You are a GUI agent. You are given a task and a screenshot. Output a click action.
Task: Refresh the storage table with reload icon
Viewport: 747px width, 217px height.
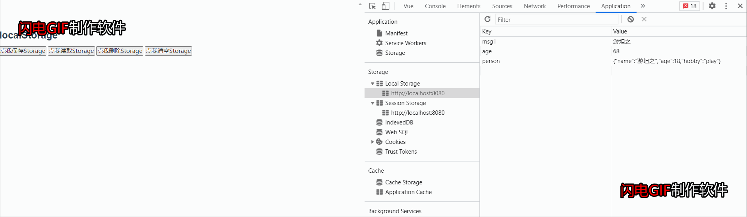coord(487,19)
